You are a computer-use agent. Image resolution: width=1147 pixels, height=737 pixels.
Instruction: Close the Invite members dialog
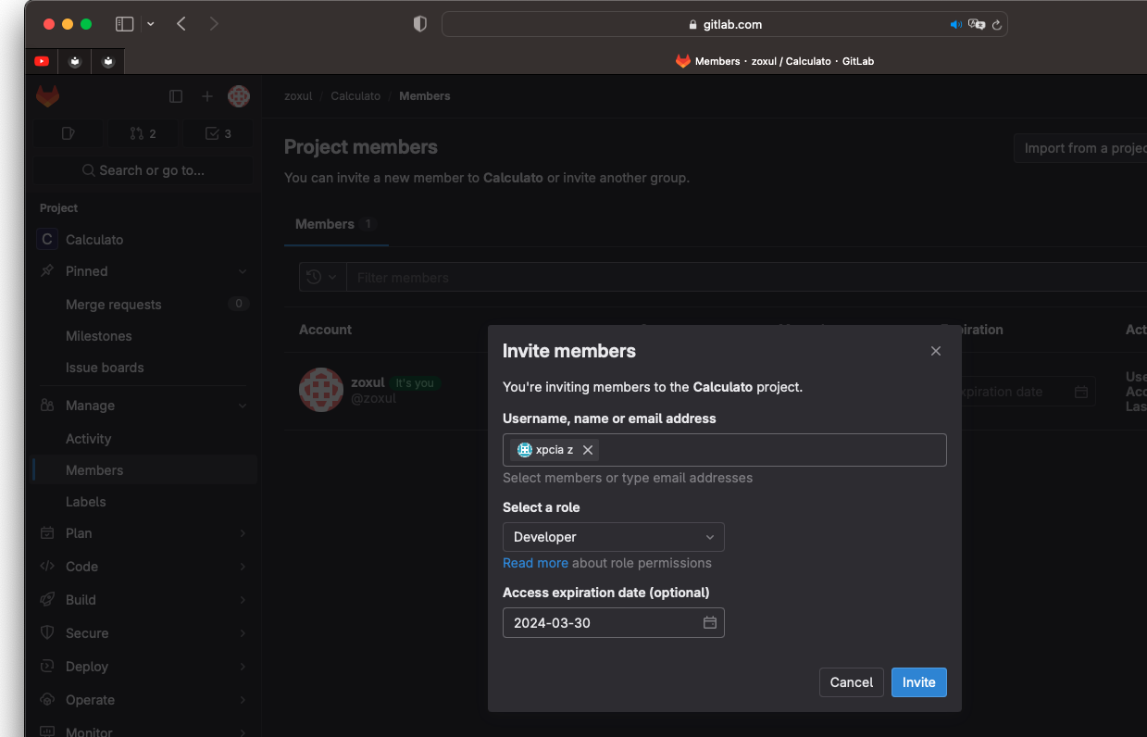tap(935, 351)
